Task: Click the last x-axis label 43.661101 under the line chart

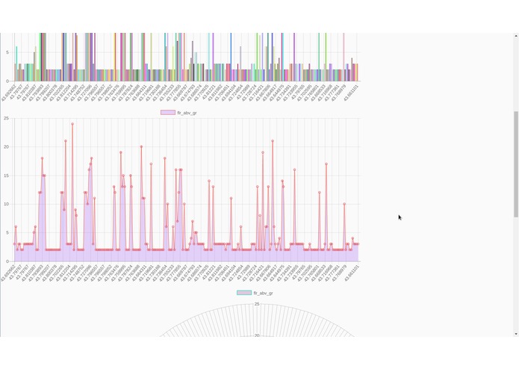Action: pyautogui.click(x=351, y=273)
